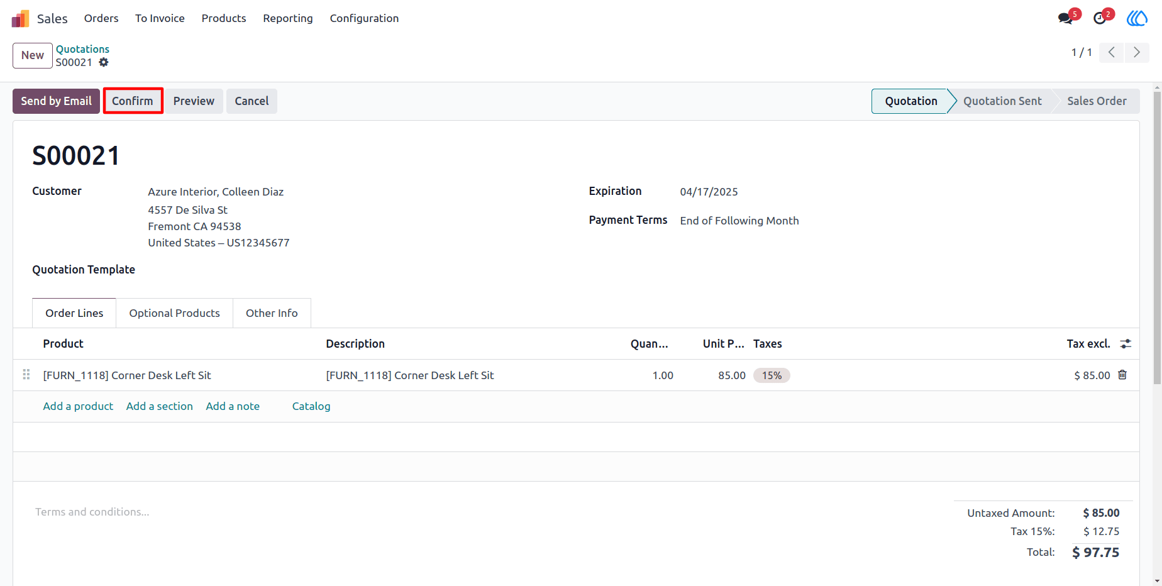Delete the Corner Desk order line
Viewport: 1162px width, 586px height.
1122,375
